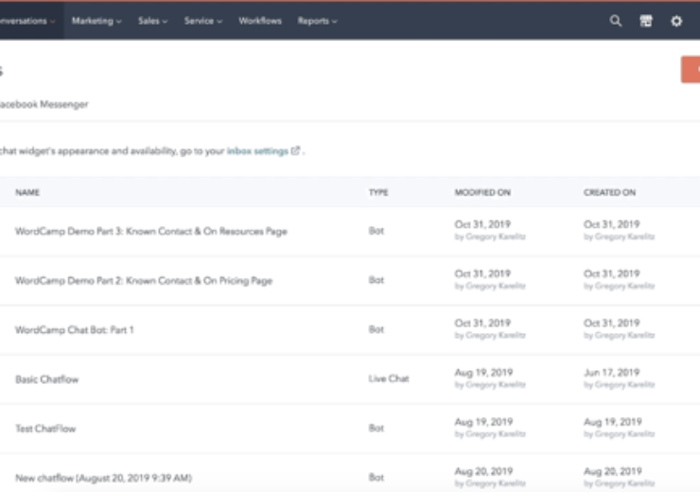Switch to the Facebook Messenger tab

(x=44, y=104)
